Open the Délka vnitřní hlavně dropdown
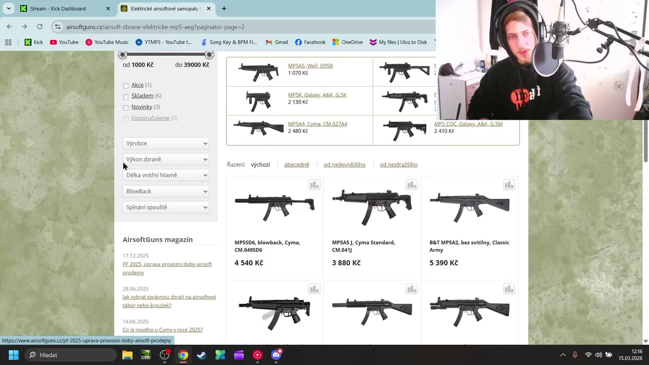This screenshot has width=649, height=365. tap(166, 175)
